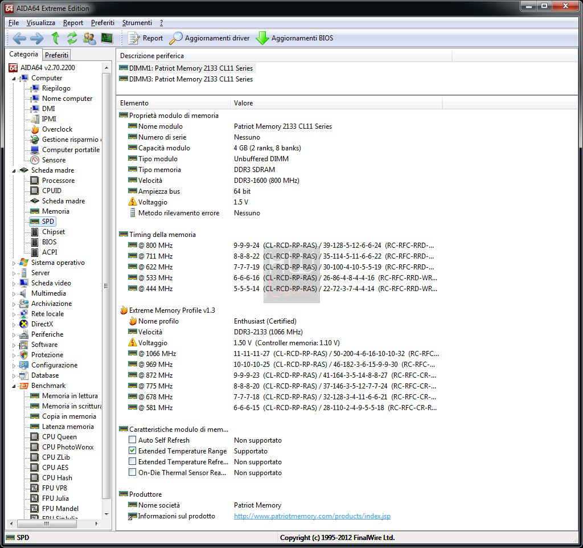Click the Descrizione periferica column header
The height and width of the screenshot is (548, 583).
point(285,56)
